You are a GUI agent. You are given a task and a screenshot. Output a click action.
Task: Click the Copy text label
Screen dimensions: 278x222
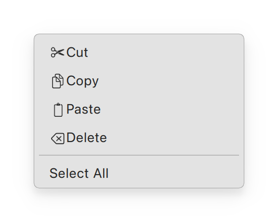(x=83, y=82)
